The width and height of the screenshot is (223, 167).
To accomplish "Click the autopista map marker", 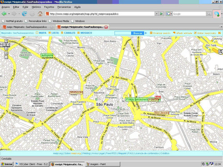I will point(47,55).
